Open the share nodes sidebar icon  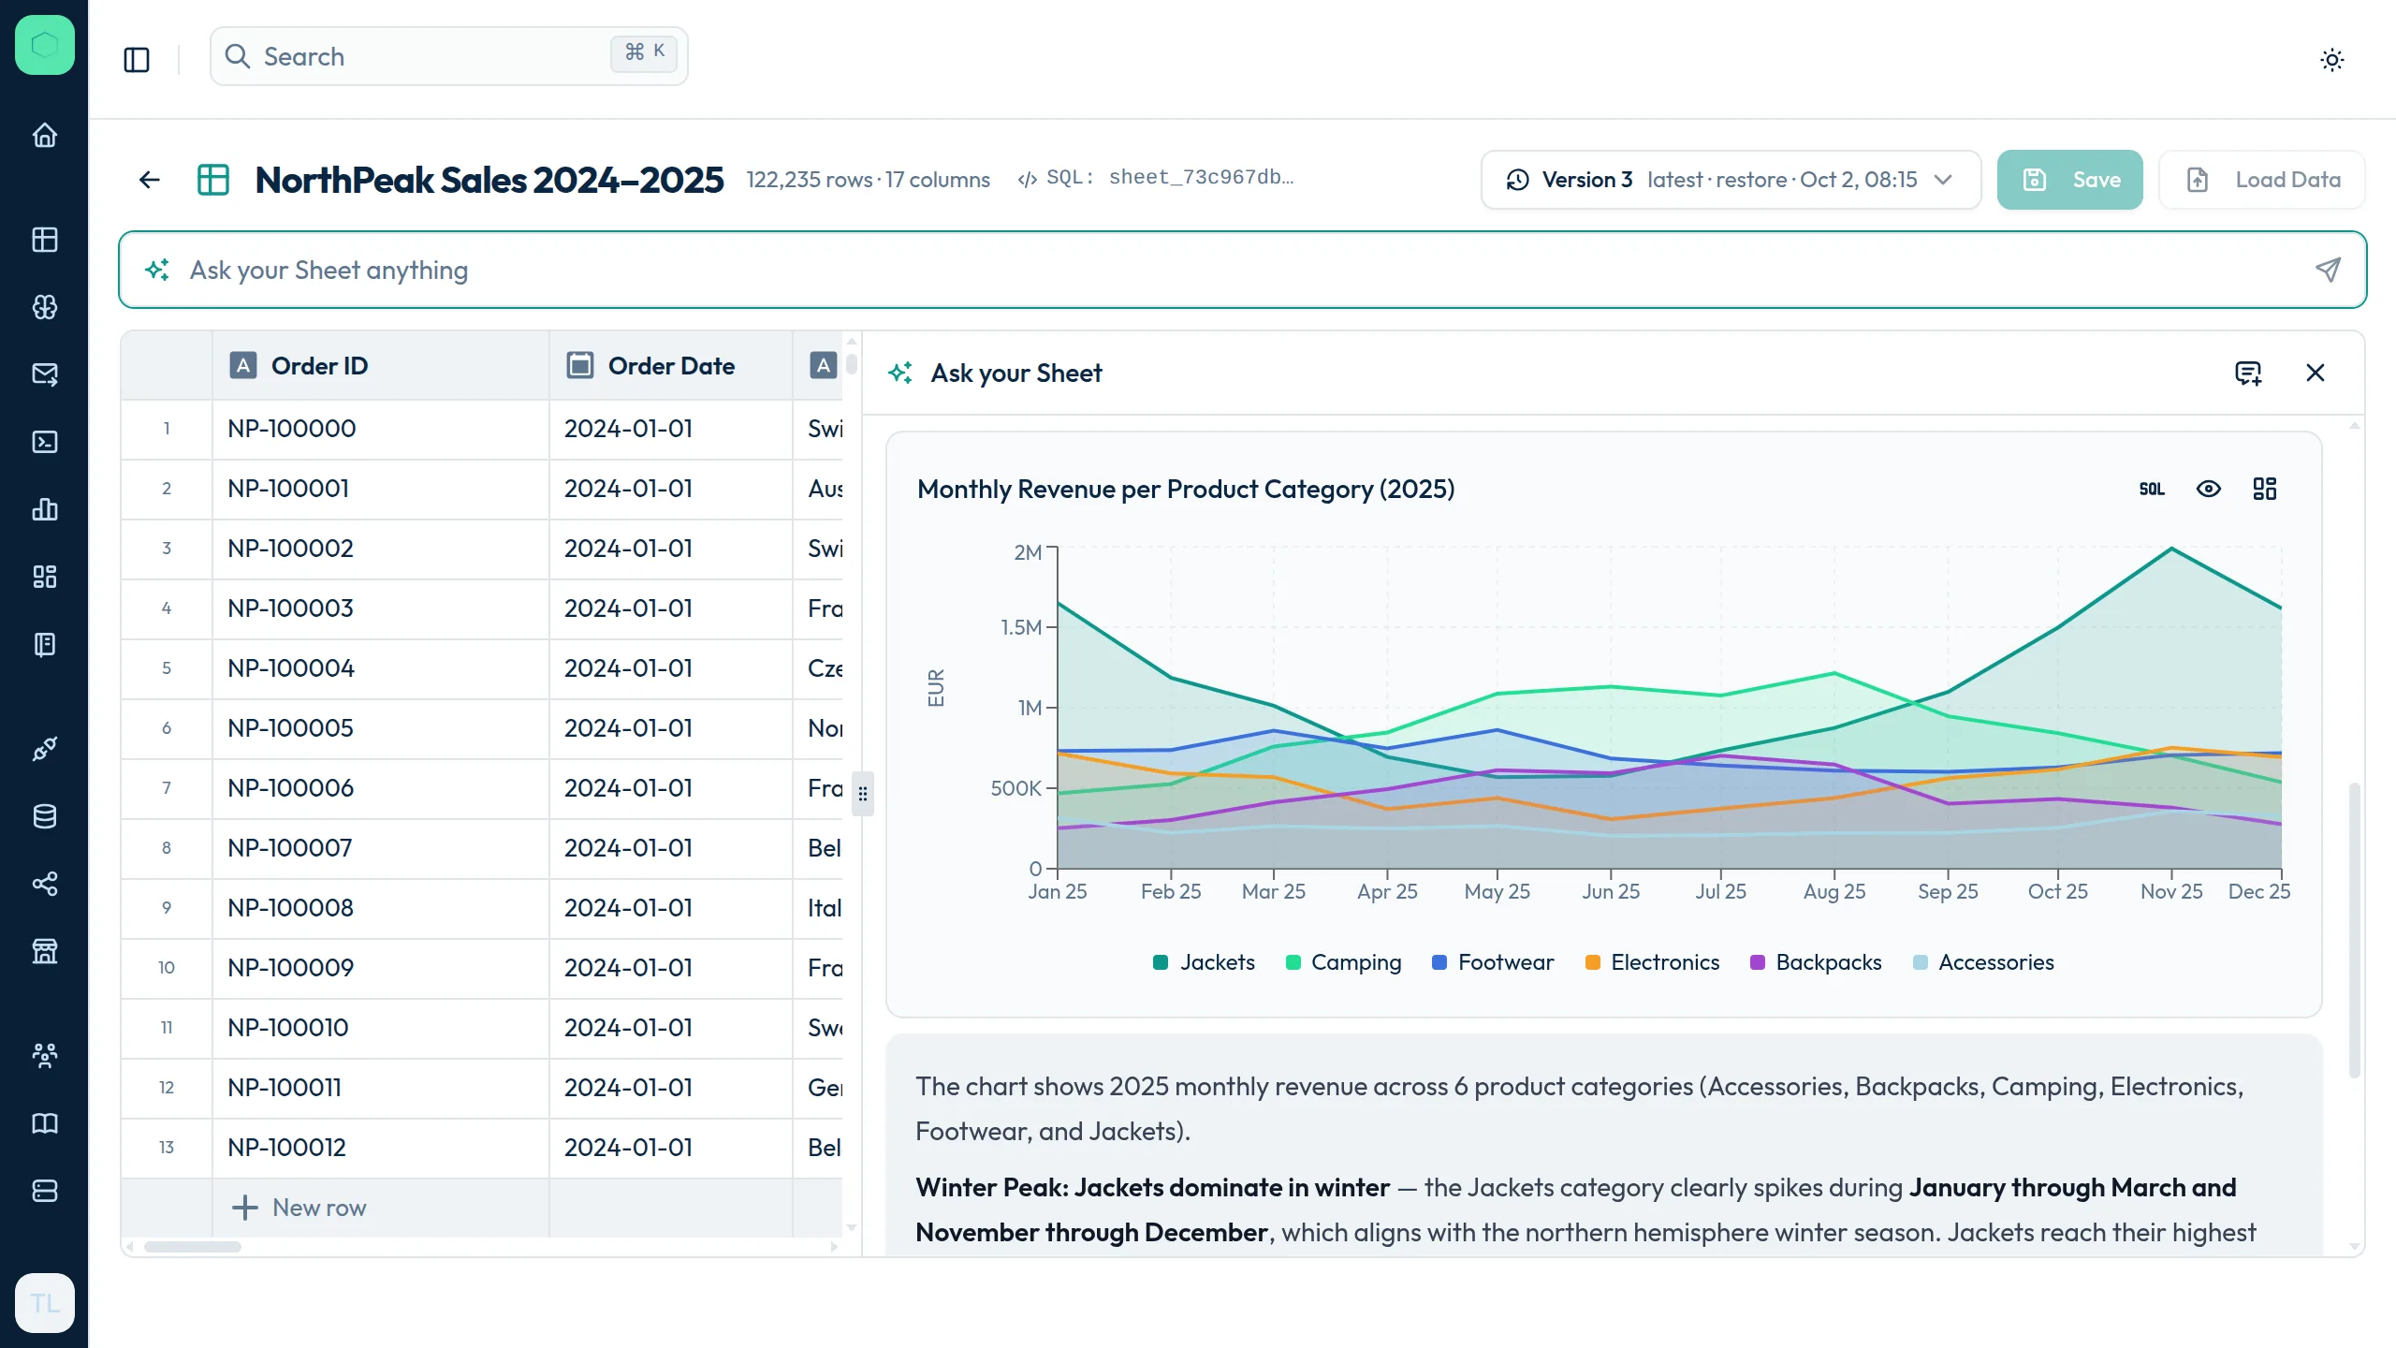pos(44,884)
